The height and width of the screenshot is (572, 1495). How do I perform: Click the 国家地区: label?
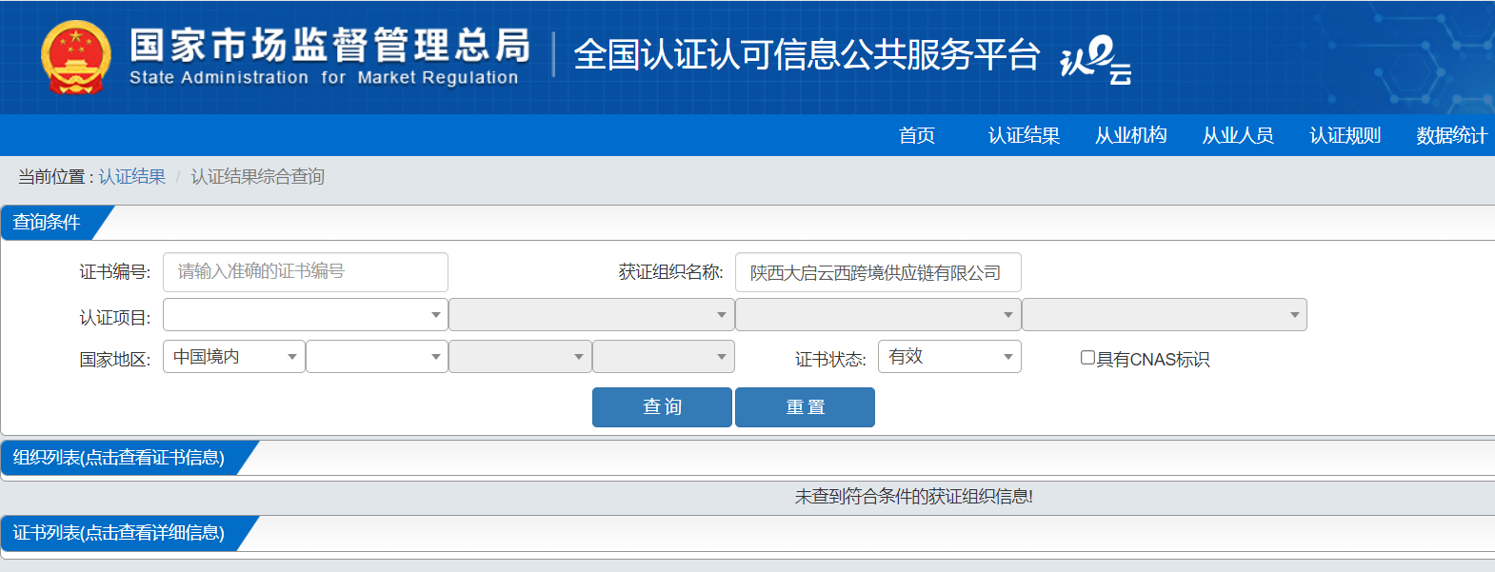(114, 359)
